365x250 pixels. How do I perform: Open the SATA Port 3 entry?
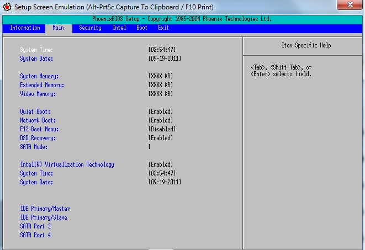pos(35,226)
